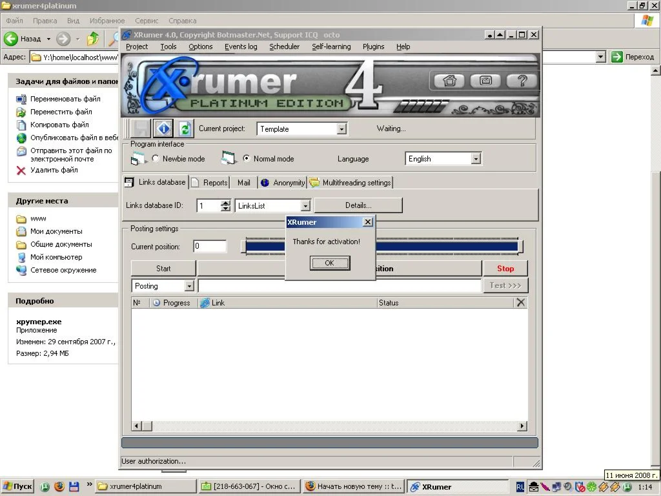Click the home icon in XRumer banner
The image size is (661, 496).
click(x=449, y=81)
